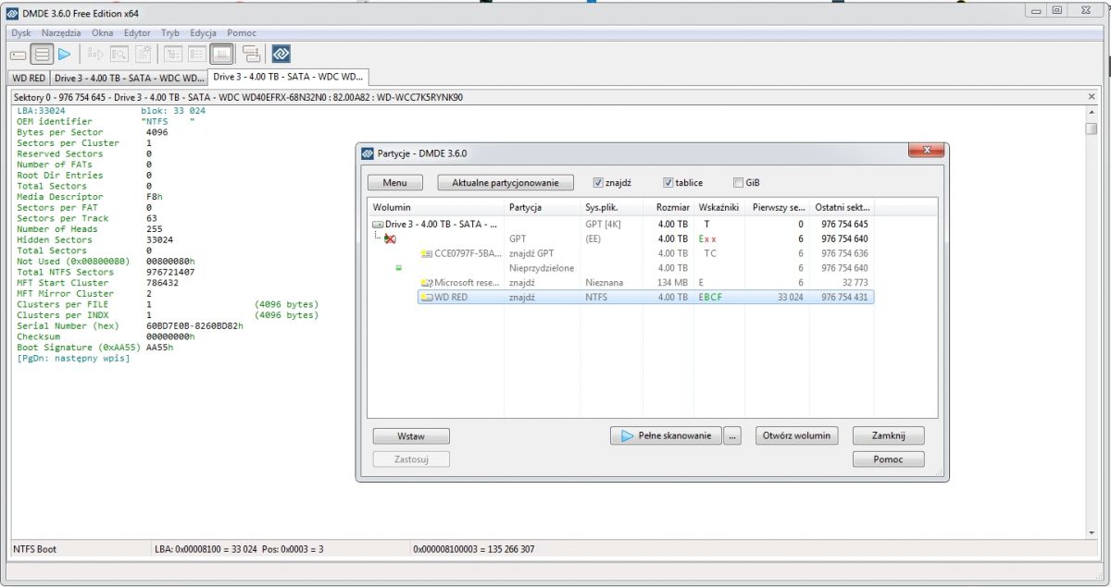Click the MFT Start Cluster value 786432

point(162,283)
